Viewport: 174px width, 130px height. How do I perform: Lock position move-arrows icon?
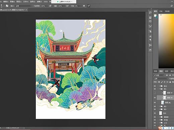point(165,82)
